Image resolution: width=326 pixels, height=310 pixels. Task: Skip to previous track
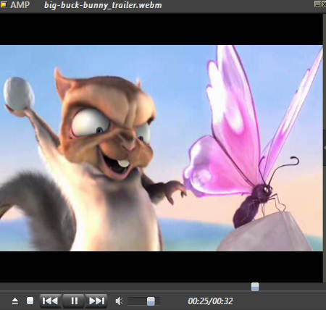(x=51, y=301)
